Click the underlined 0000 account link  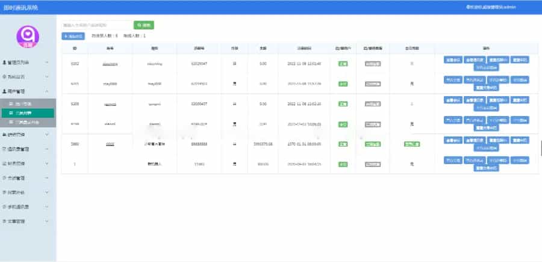tap(110, 144)
